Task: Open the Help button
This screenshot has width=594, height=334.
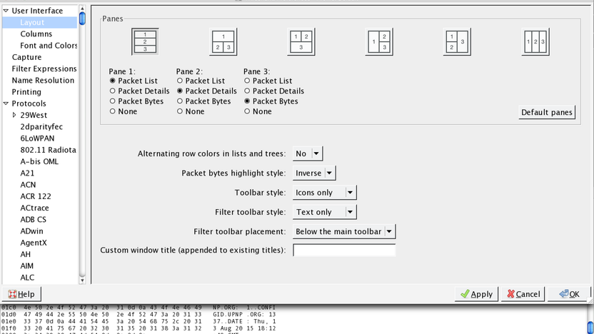Action: [x=21, y=294]
